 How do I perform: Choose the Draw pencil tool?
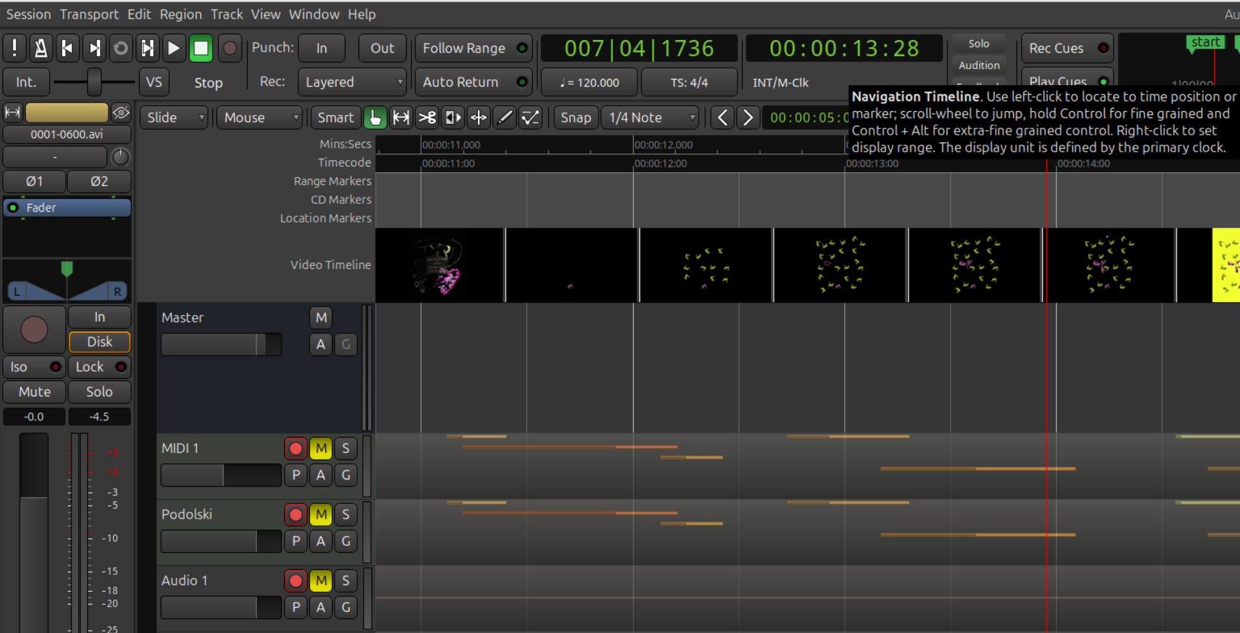click(504, 117)
